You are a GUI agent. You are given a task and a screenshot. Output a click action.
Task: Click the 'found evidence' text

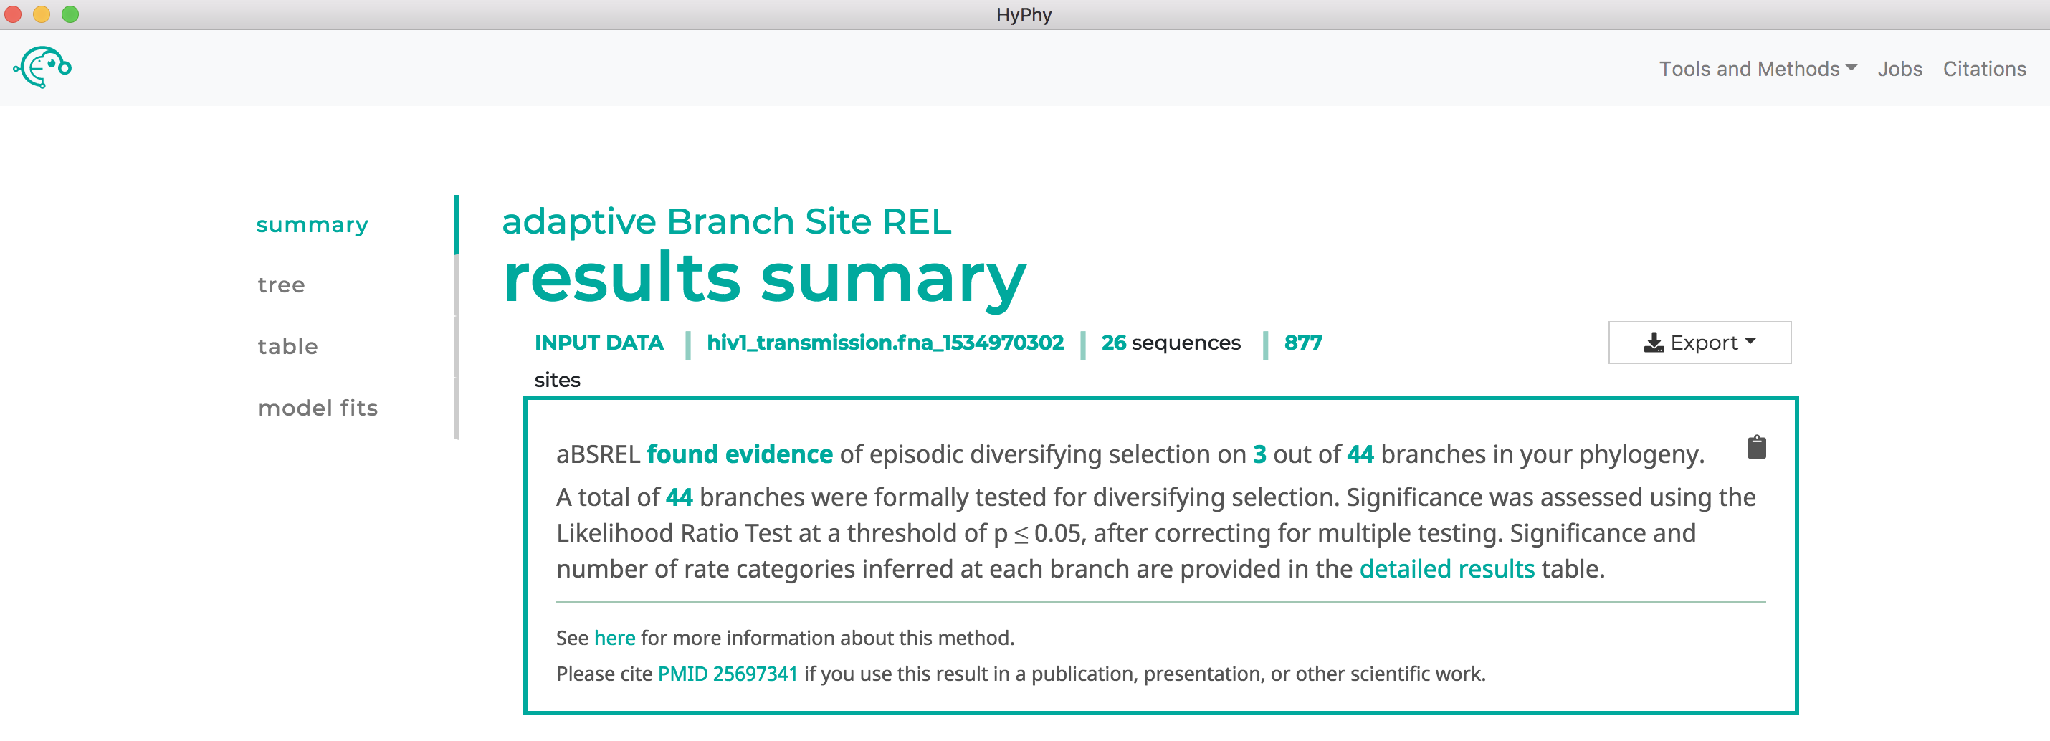click(739, 454)
